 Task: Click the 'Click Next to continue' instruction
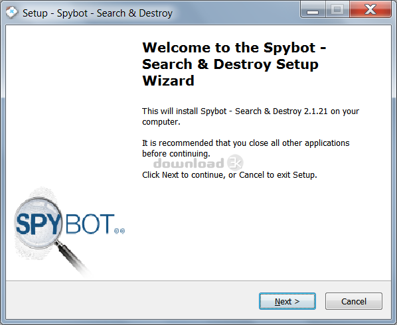point(230,174)
